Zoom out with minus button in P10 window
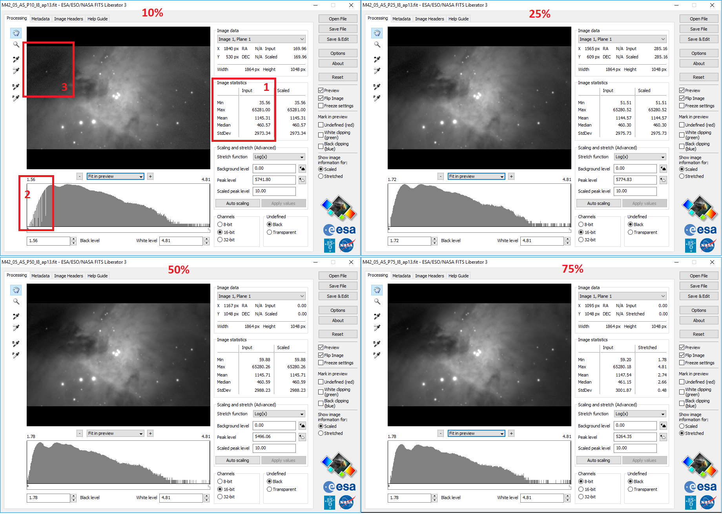This screenshot has height=514, width=722. [x=80, y=177]
